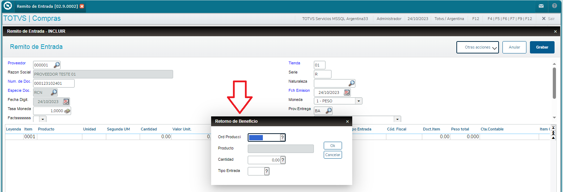Click the grid item cell 0001
563x192 pixels.
click(x=30, y=137)
